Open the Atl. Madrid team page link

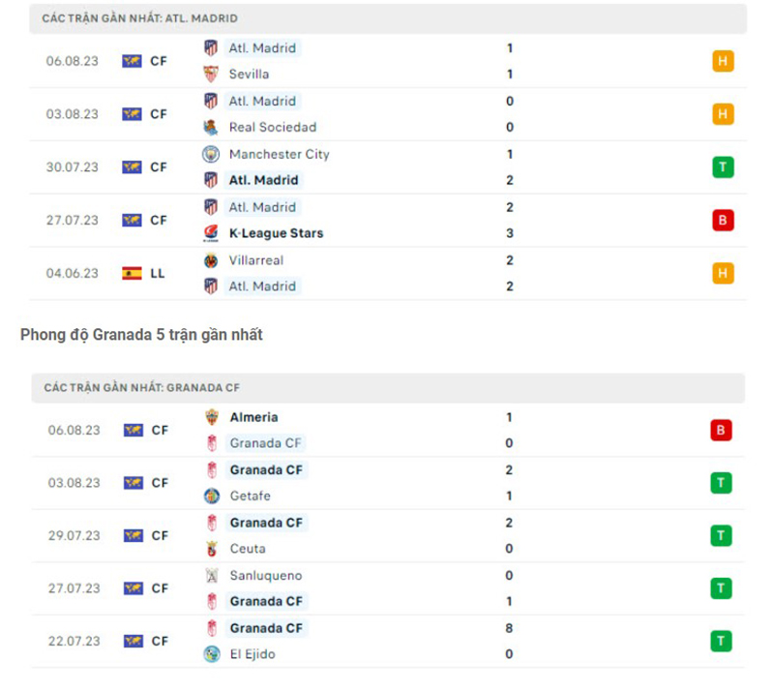point(261,47)
